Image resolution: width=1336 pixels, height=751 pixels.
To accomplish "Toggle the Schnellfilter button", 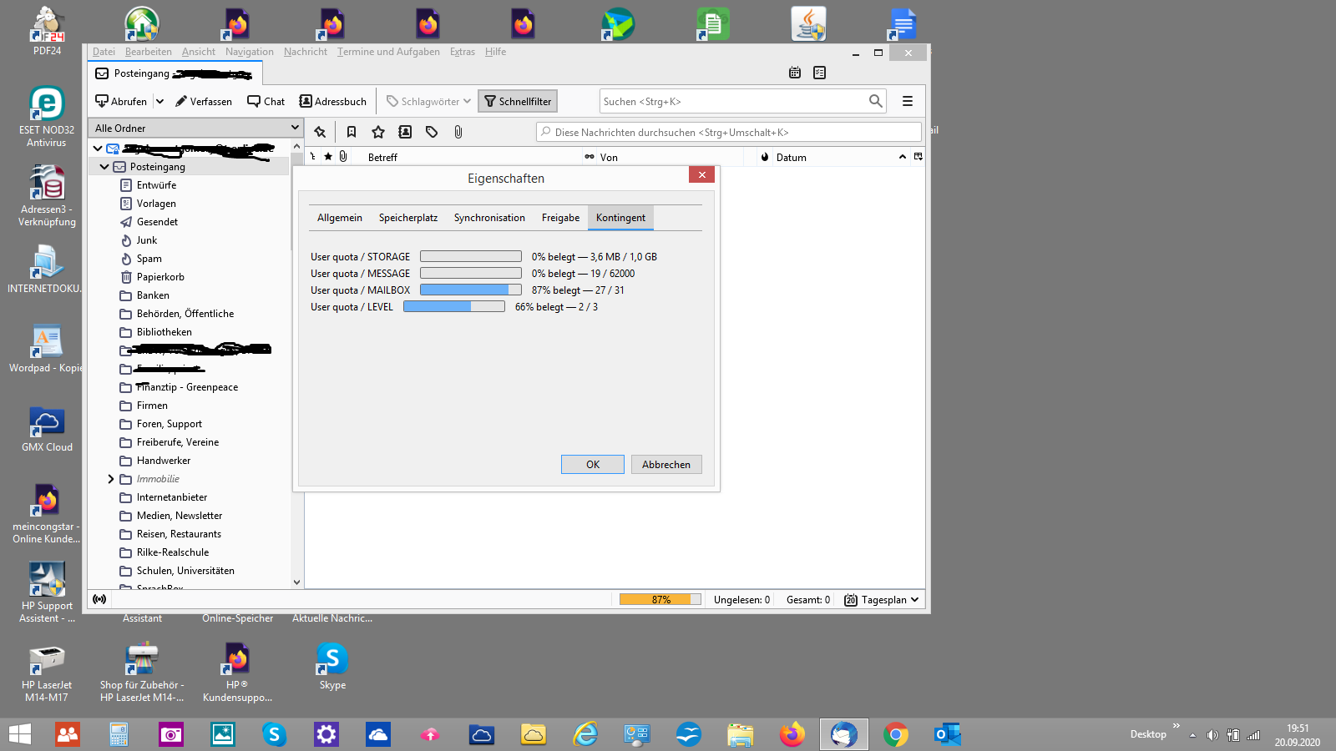I will pos(518,101).
